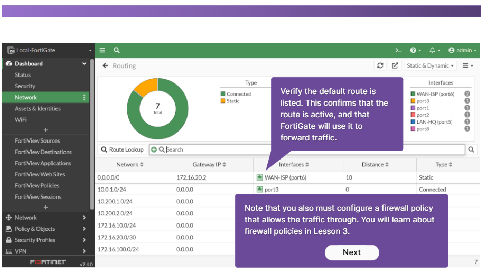486x272 pixels.
Task: Expand the Network menu section
Action: click(x=46, y=218)
